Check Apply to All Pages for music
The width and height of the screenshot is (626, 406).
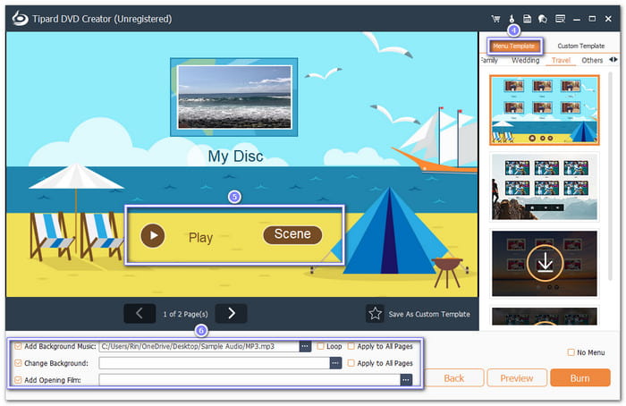[x=351, y=346]
